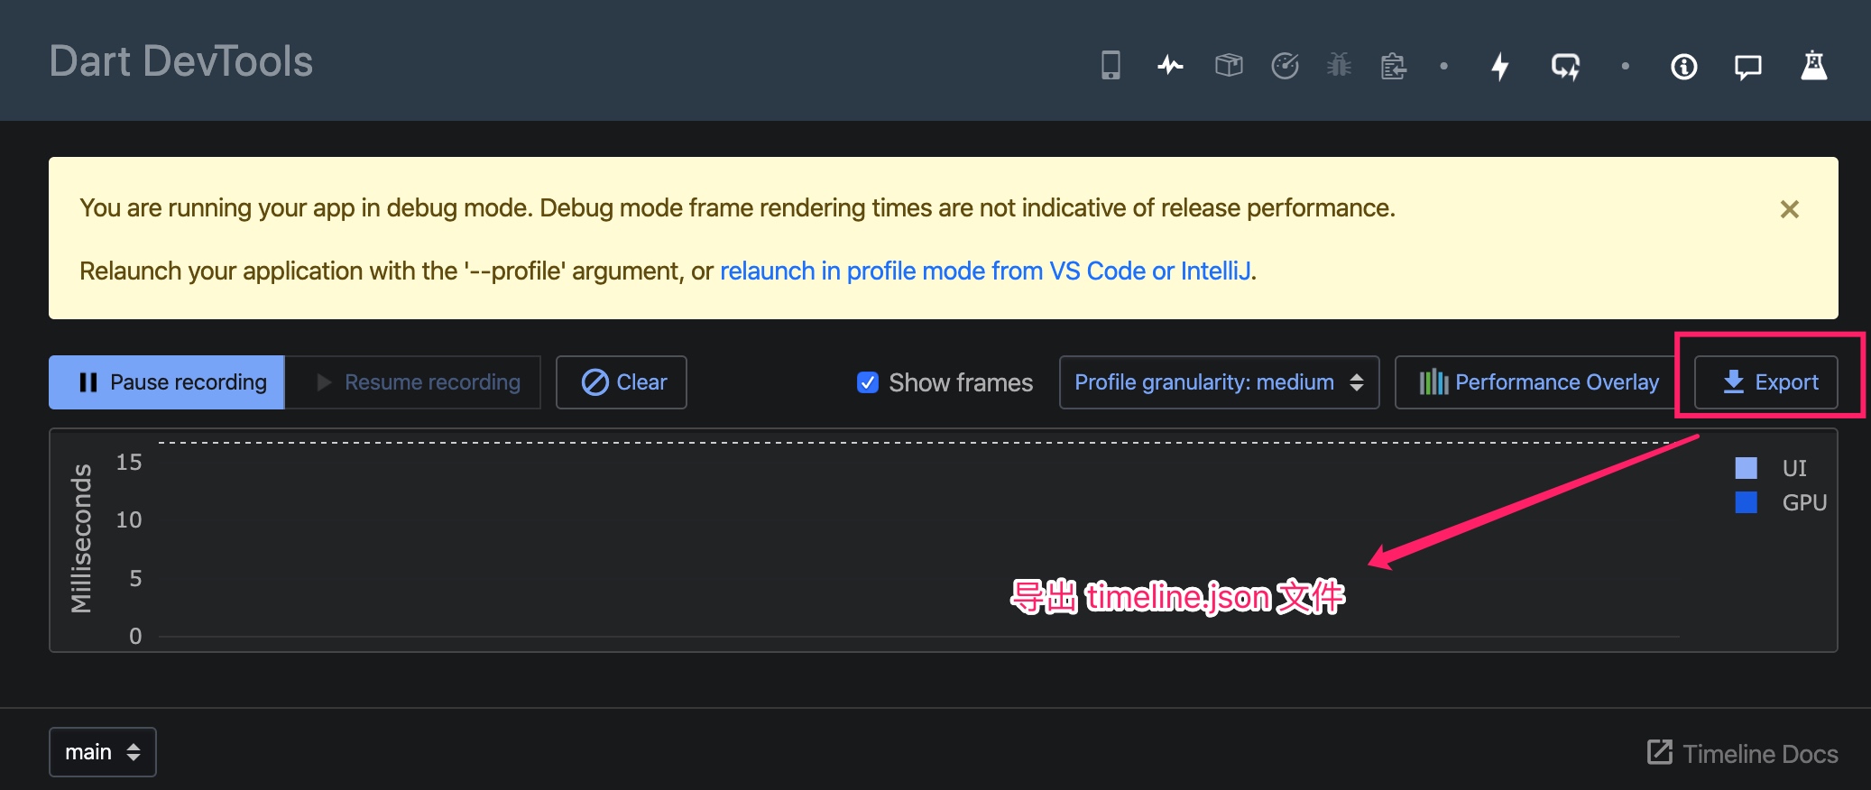Click the external-link icon beside Timeline Docs

click(x=1659, y=751)
